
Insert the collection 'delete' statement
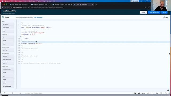coord(8,83)
